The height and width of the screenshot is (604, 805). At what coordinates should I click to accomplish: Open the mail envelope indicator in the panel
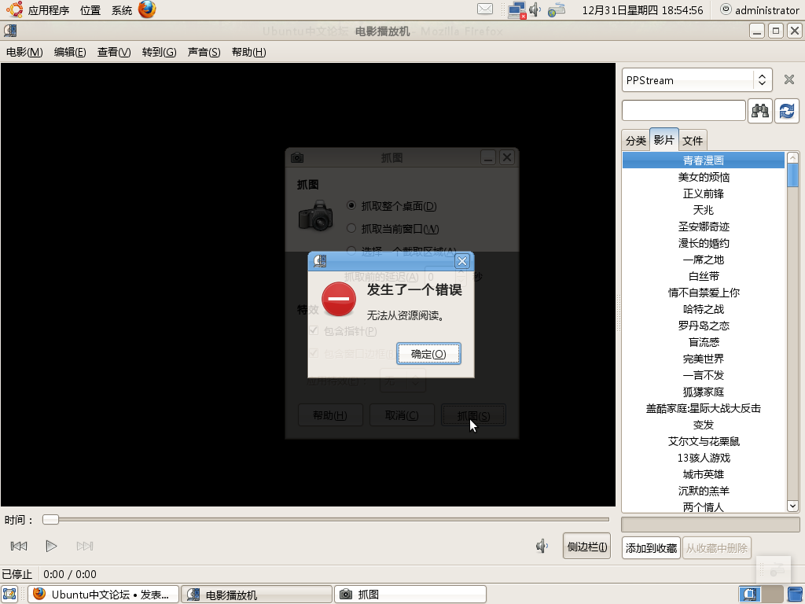pos(484,9)
